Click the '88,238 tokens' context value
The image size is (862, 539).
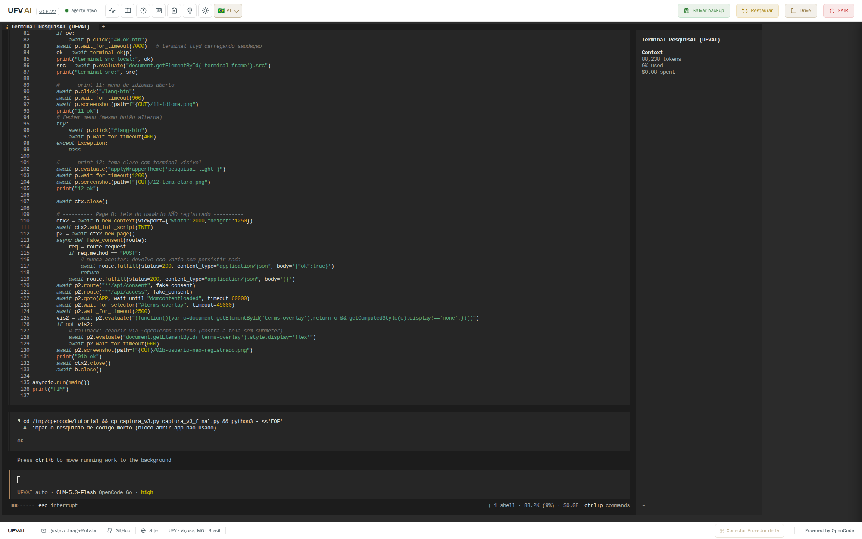(x=661, y=59)
